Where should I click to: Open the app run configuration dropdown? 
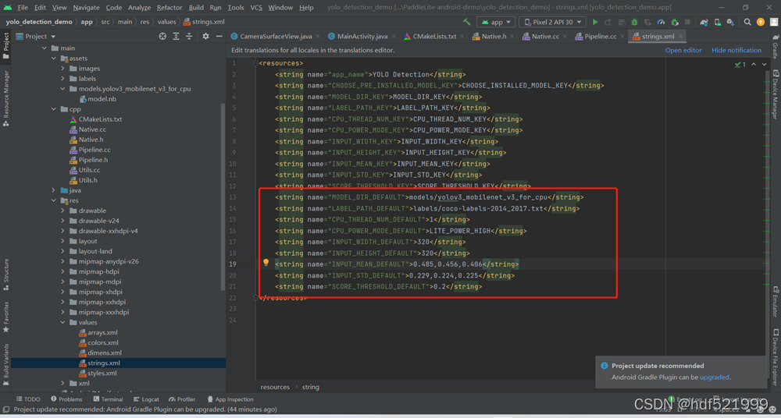pos(496,22)
